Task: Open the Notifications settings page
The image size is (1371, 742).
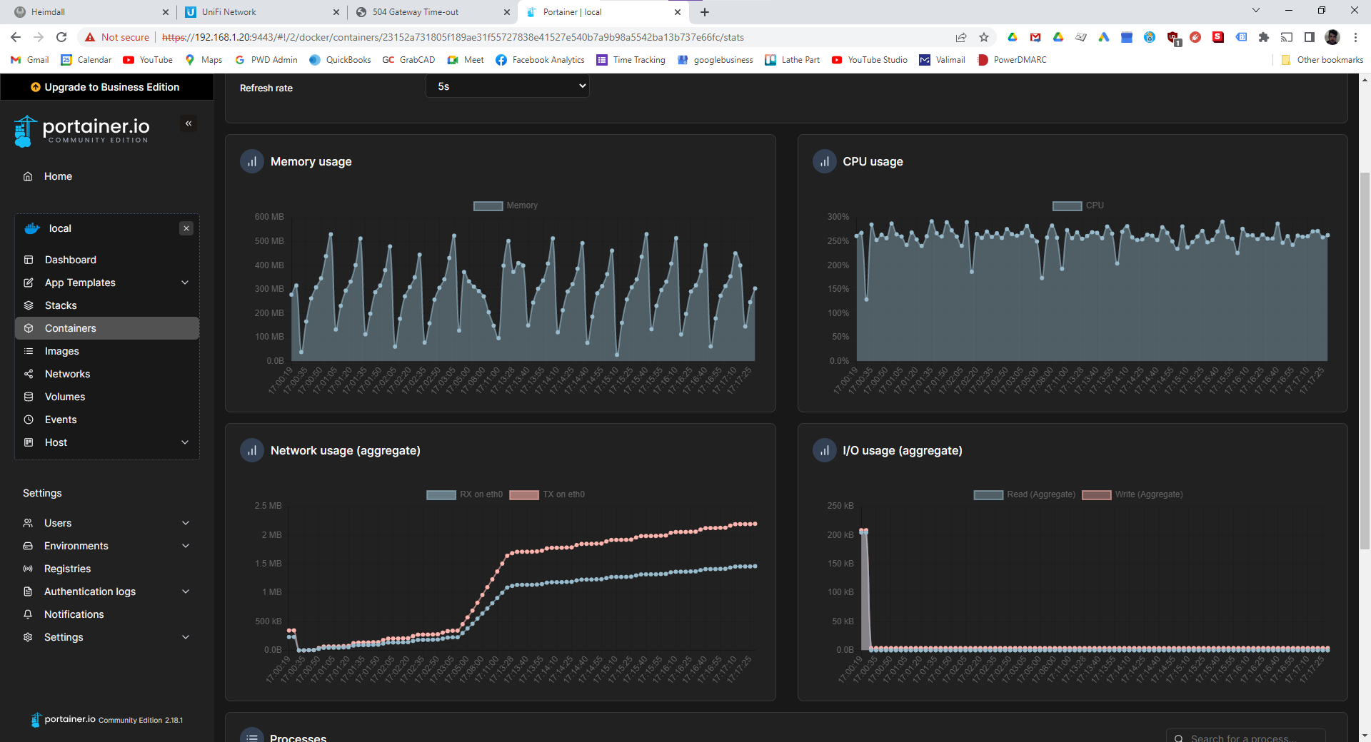Action: (74, 614)
